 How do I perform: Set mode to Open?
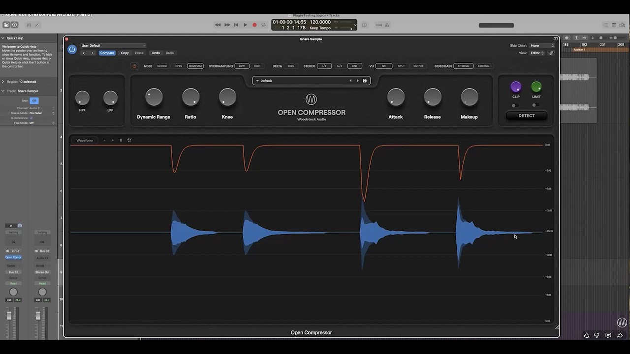point(179,66)
